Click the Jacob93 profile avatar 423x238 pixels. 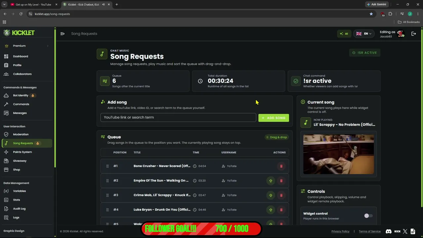pos(401,34)
